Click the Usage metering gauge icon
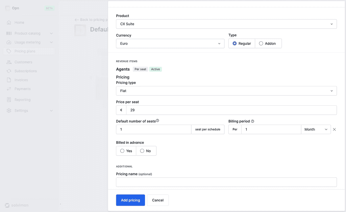Image resolution: width=346 pixels, height=212 pixels. pyautogui.click(x=9, y=42)
